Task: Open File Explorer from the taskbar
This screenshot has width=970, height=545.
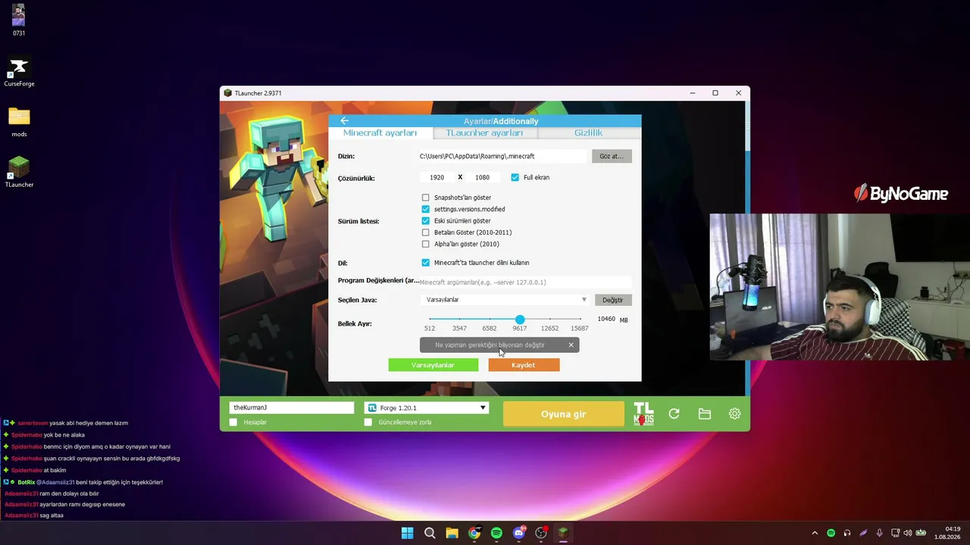Action: pyautogui.click(x=452, y=533)
